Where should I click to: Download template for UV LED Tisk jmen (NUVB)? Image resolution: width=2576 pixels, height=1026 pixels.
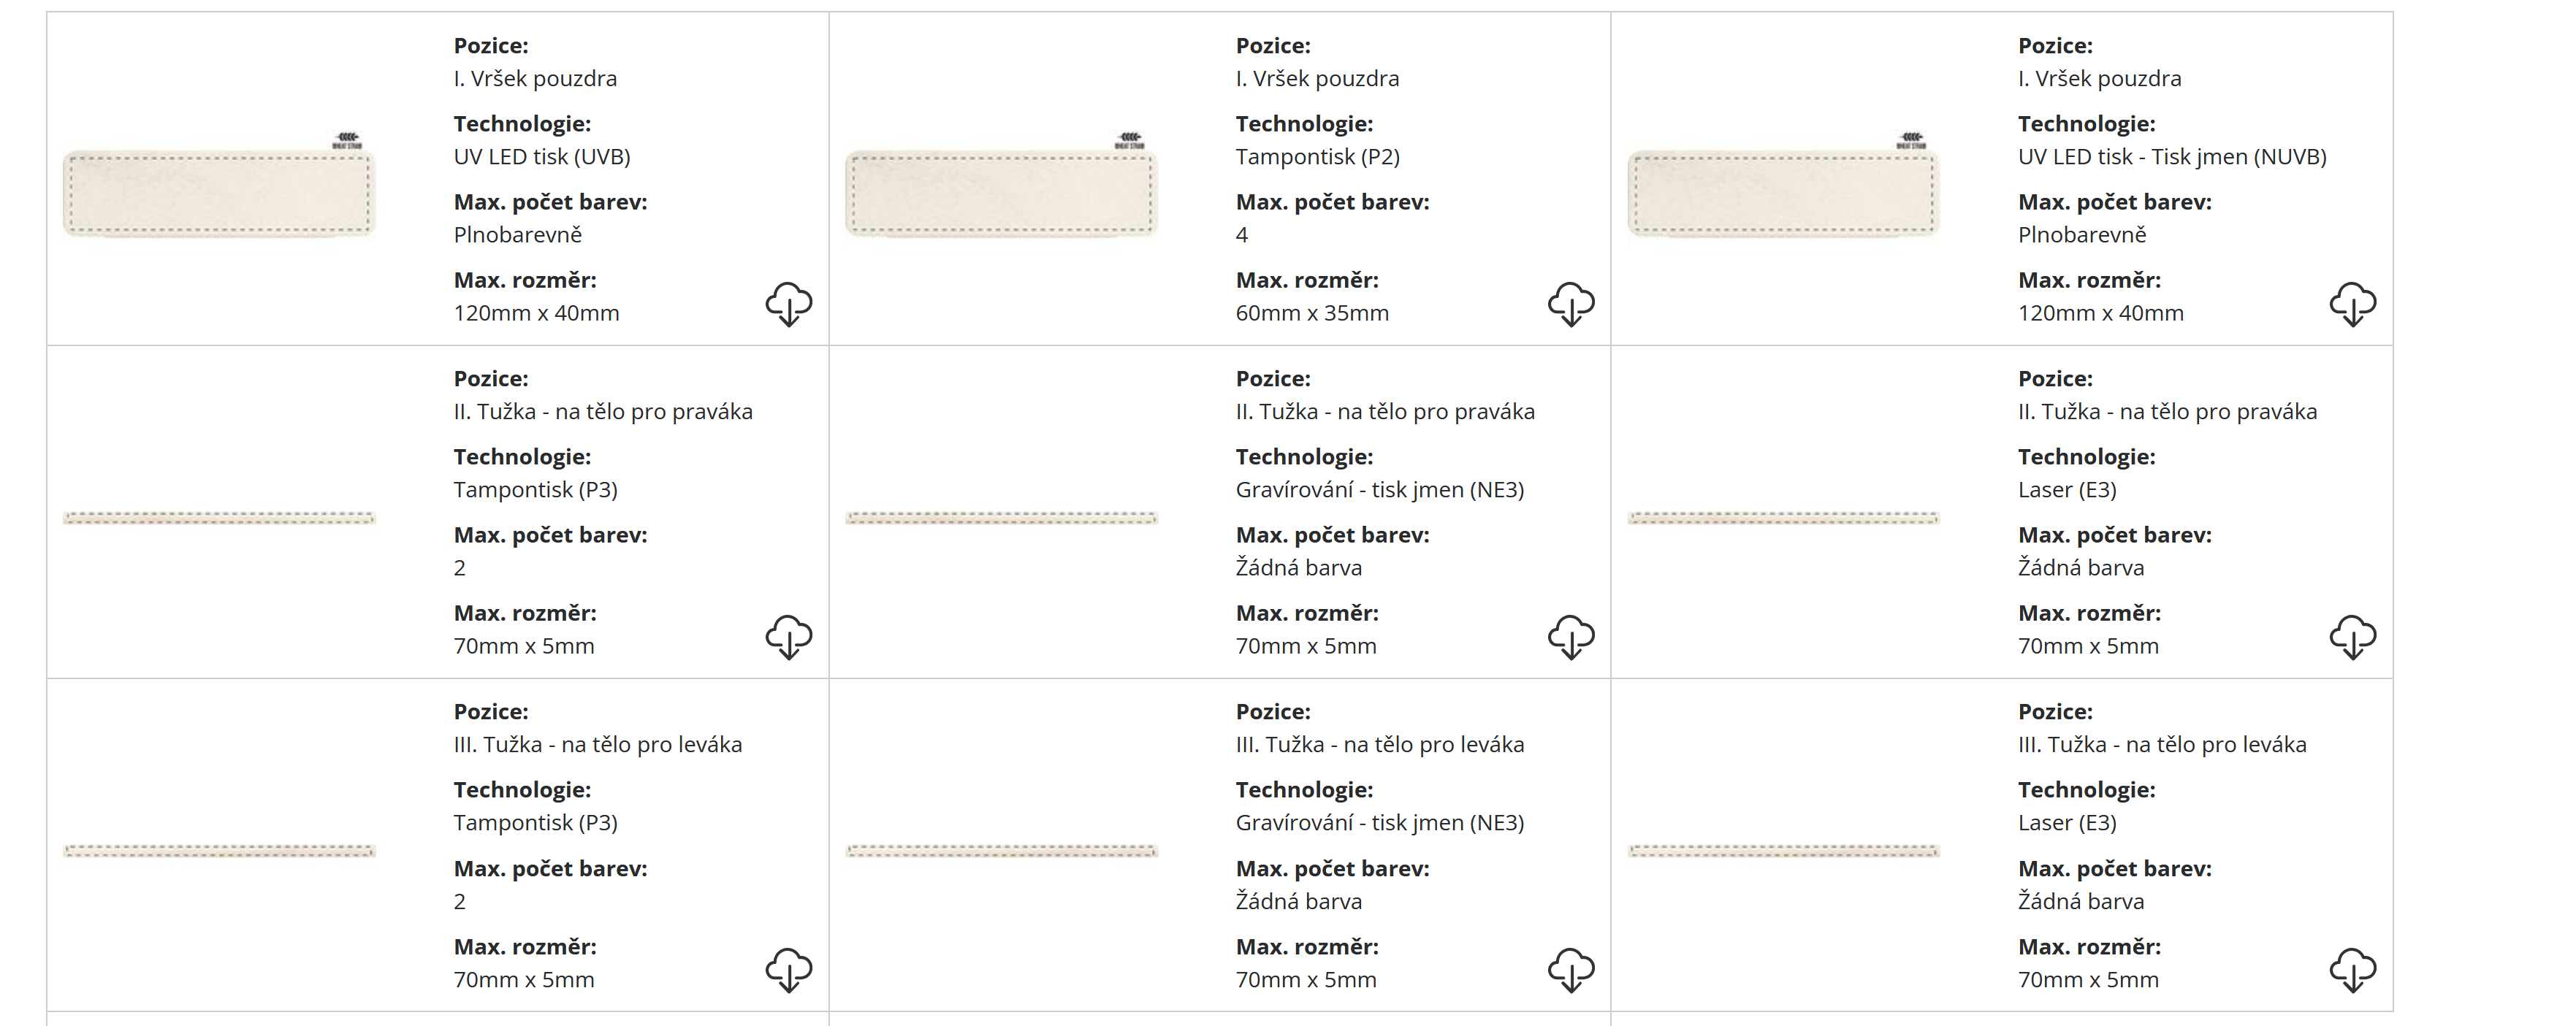coord(2353,303)
